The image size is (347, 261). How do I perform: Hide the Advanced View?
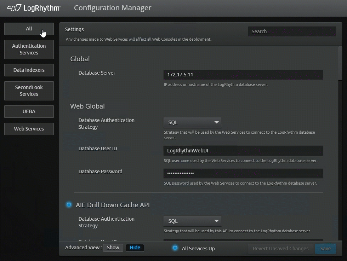[135, 248]
